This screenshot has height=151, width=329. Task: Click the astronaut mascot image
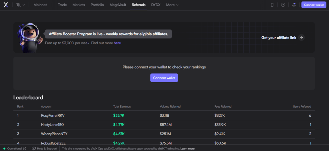click(x=31, y=38)
